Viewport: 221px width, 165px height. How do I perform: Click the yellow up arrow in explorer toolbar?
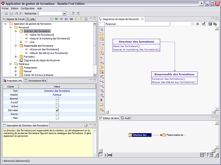pos(76,19)
